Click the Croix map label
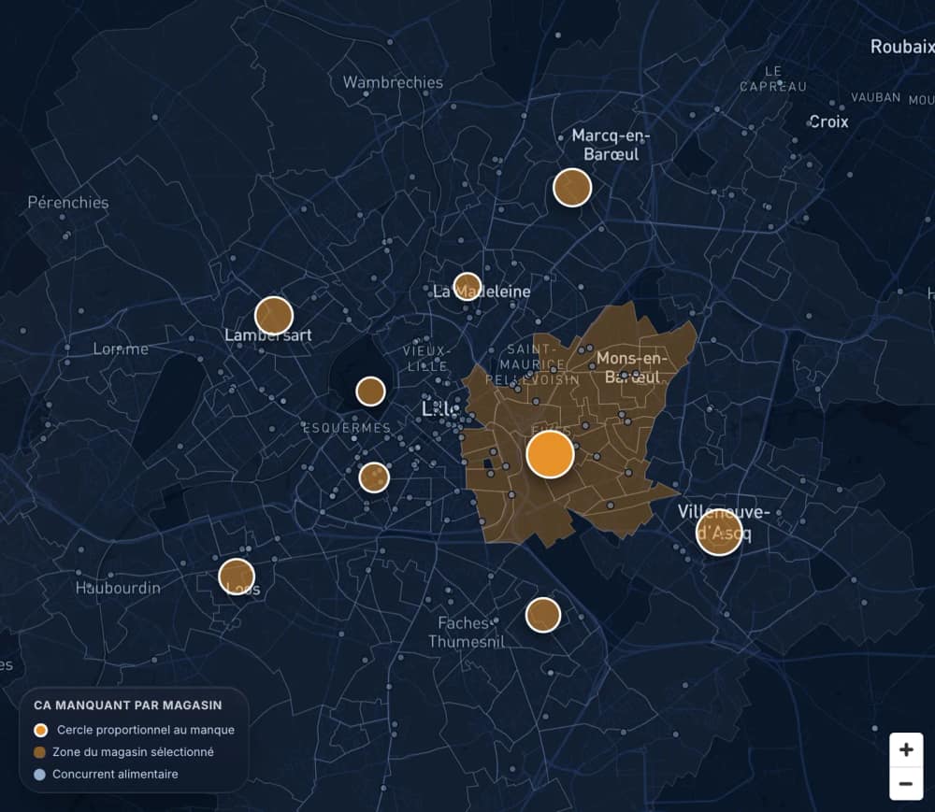 [x=828, y=121]
